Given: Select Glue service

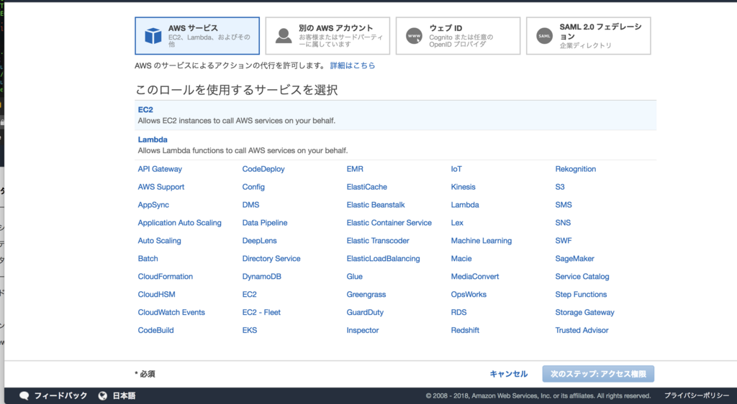Looking at the screenshot, I should [354, 276].
